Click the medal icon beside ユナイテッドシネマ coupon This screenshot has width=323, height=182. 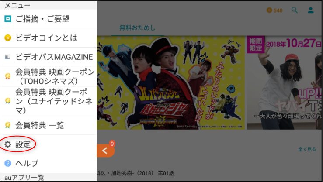coord(8,101)
